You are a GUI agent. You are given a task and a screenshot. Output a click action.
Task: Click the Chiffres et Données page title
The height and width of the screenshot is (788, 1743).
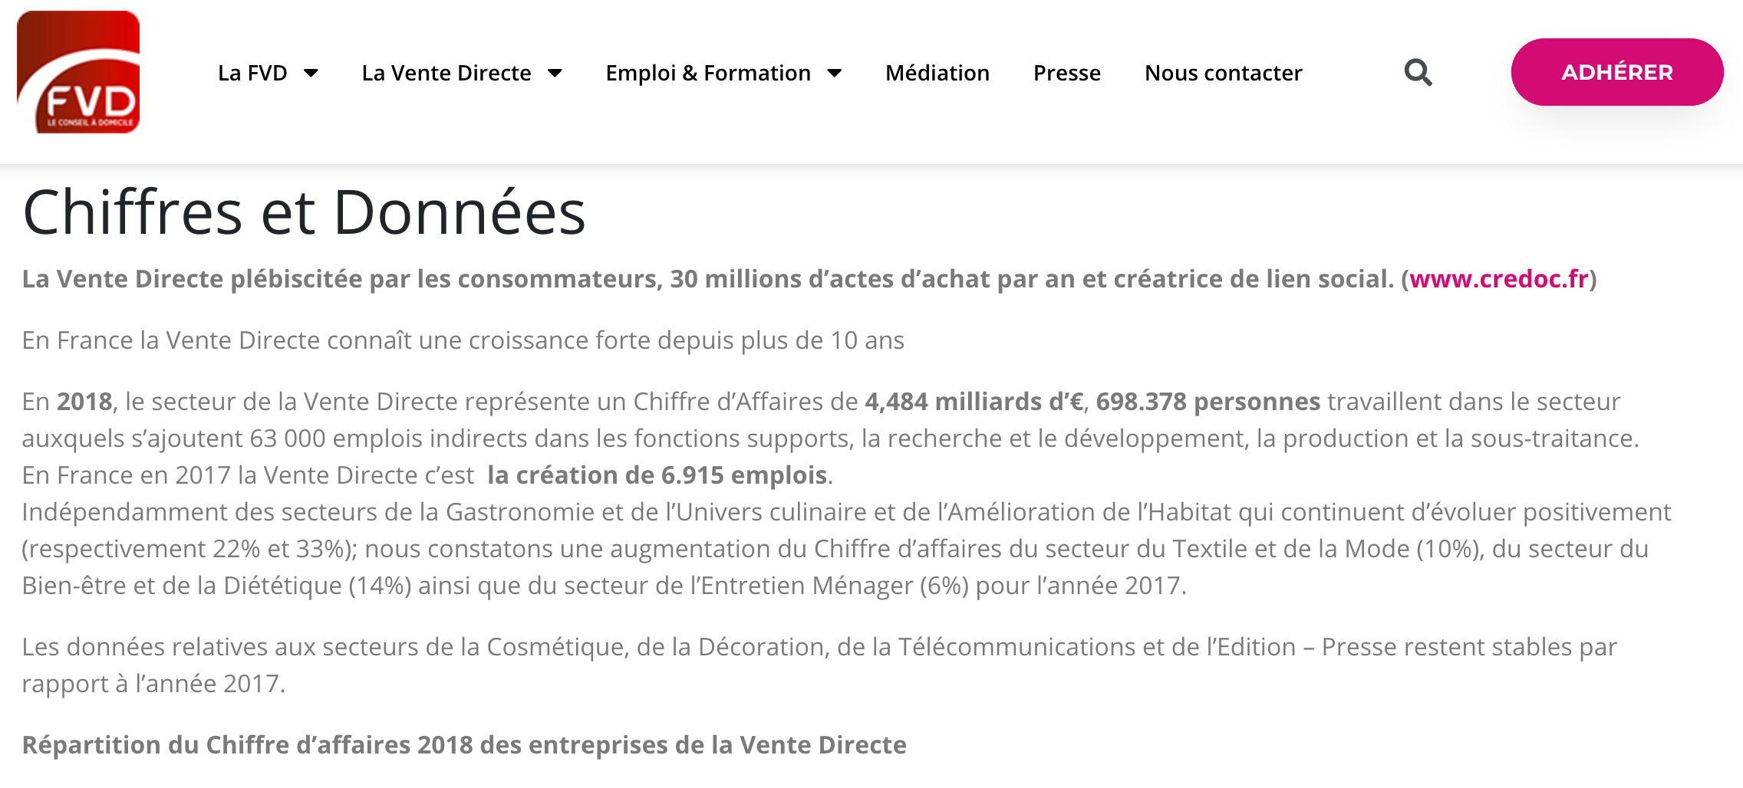[305, 212]
